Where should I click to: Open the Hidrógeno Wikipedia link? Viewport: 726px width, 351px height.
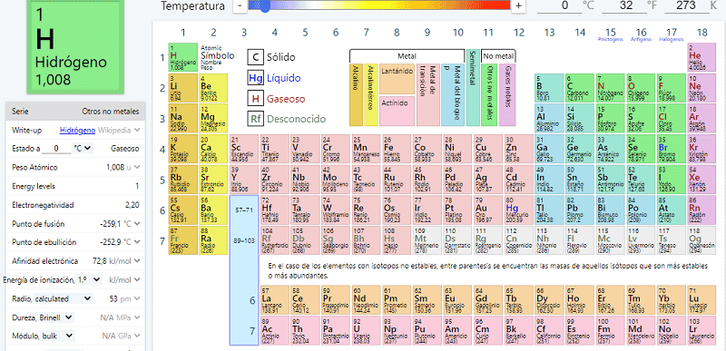tap(77, 131)
